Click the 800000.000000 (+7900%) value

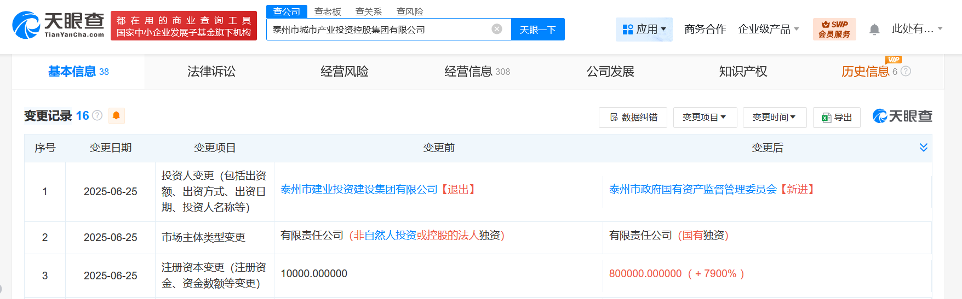677,273
